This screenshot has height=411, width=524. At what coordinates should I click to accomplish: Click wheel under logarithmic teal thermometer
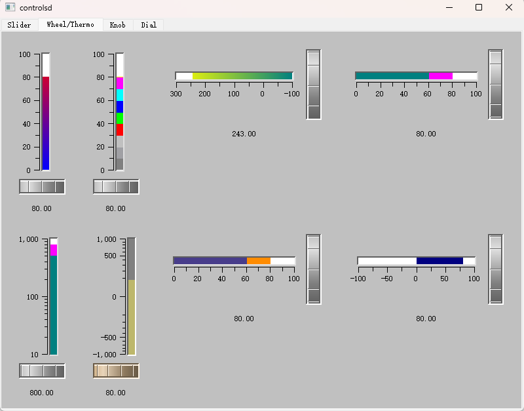[42, 371]
